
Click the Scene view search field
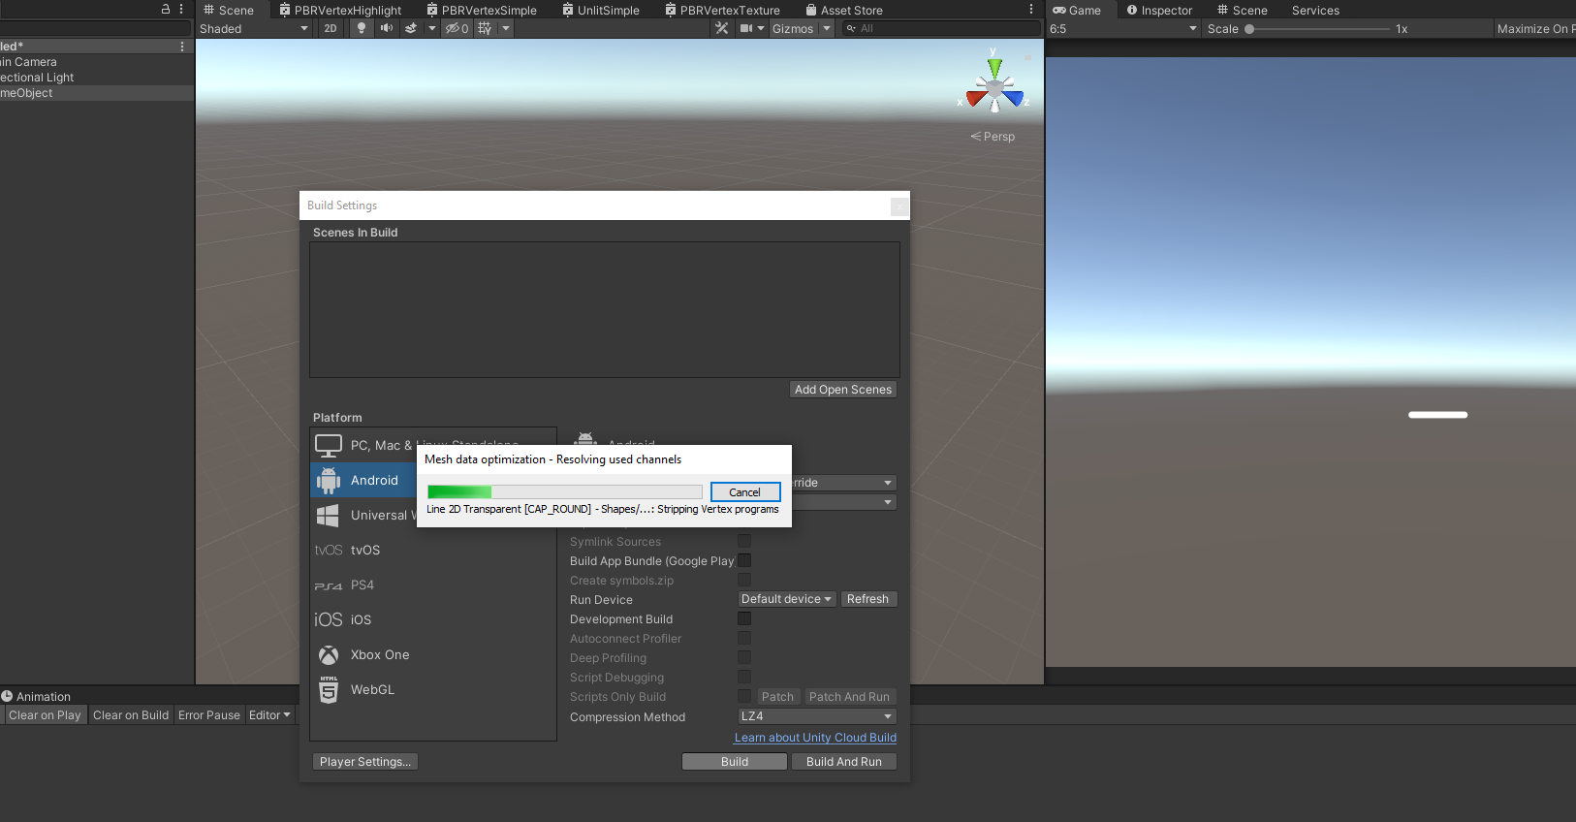(940, 28)
